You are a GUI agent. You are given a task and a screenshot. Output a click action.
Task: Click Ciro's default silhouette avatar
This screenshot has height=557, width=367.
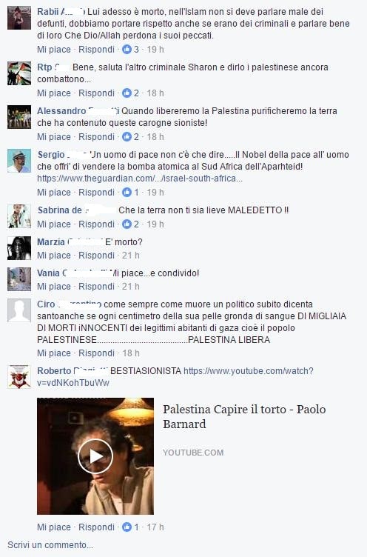coord(19,310)
